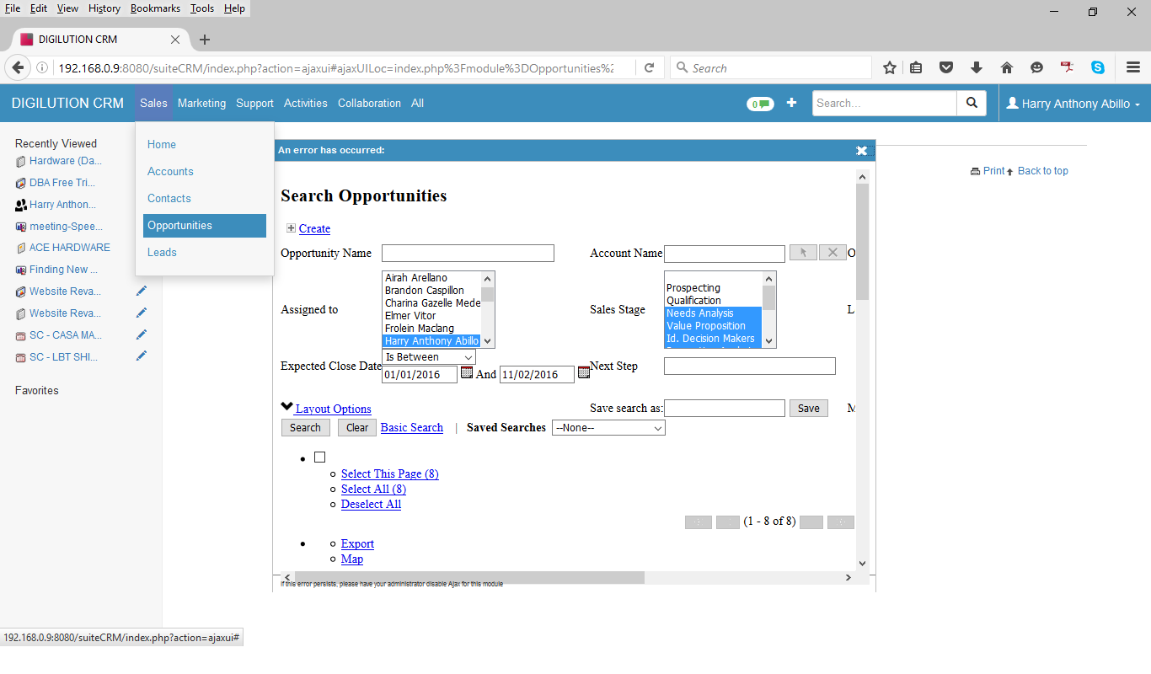Click the Pocket icon in toolbar

[946, 68]
